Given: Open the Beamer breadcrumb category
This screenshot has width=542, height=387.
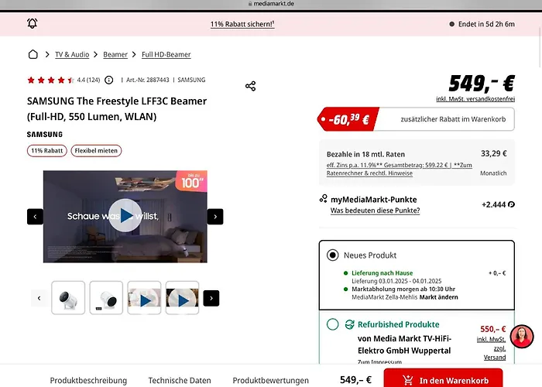Looking at the screenshot, I should pyautogui.click(x=115, y=55).
